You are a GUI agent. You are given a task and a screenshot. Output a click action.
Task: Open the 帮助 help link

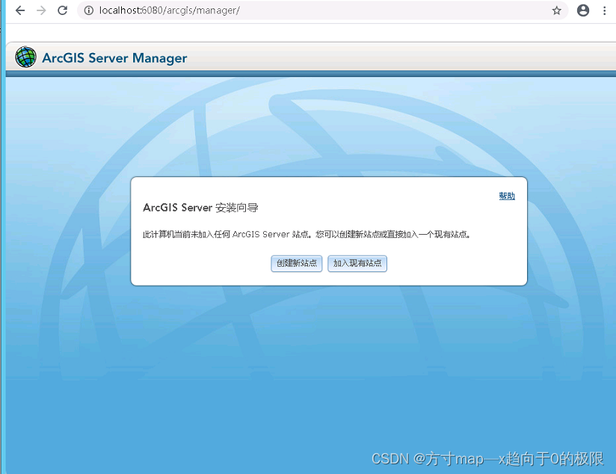(x=507, y=194)
